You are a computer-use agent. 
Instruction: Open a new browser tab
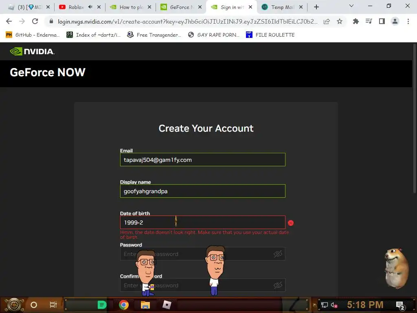pos(316,7)
